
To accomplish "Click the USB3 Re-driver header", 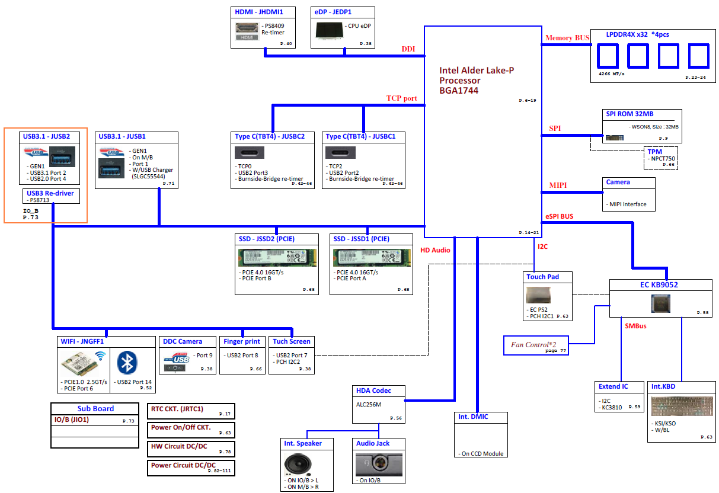I will (51, 193).
